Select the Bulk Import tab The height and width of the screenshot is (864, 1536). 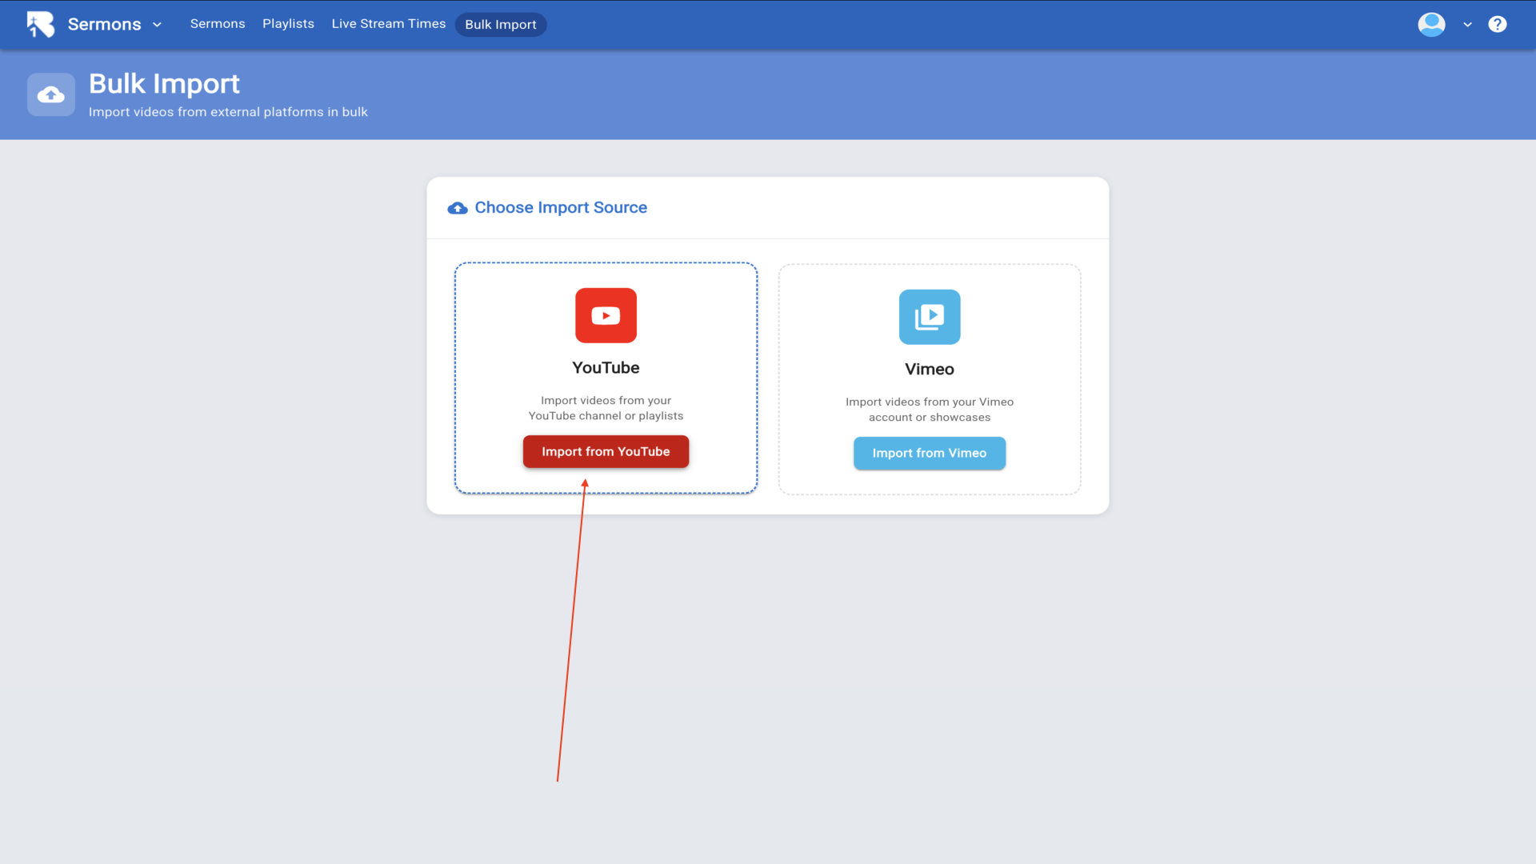(501, 25)
